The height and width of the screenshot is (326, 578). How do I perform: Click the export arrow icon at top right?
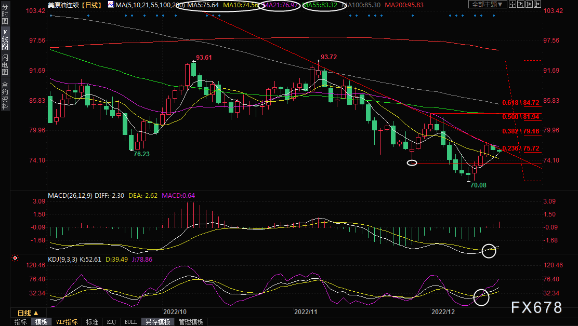(x=537, y=5)
